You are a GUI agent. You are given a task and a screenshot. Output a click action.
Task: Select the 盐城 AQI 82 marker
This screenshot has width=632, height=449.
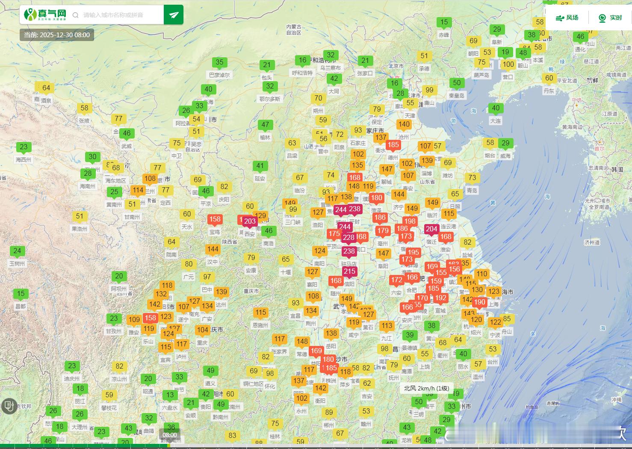[x=467, y=243]
